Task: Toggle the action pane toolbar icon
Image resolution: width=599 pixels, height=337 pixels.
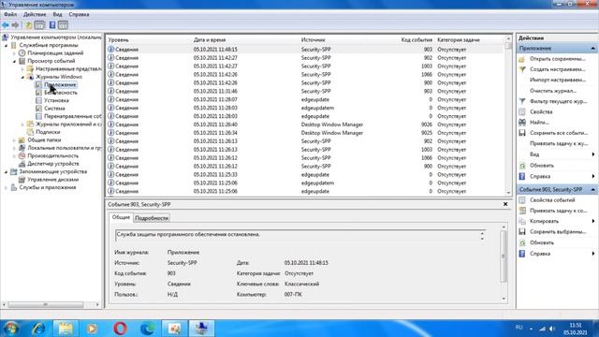Action: coord(63,25)
